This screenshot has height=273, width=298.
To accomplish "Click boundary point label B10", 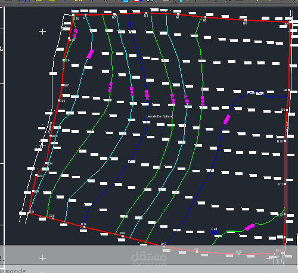I will [280, 141].
